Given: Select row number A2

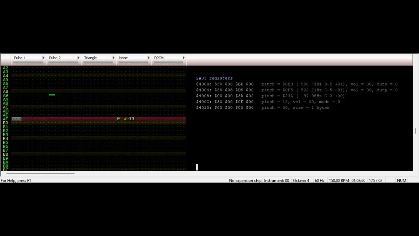Looking at the screenshot, I should 6,68.
